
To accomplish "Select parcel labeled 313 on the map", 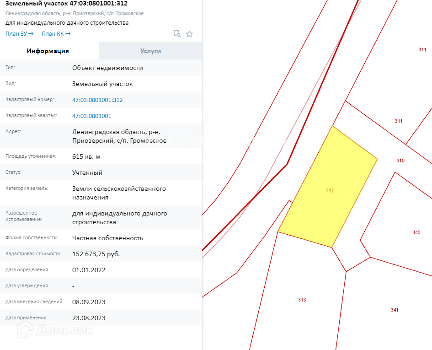I will click(x=302, y=300).
